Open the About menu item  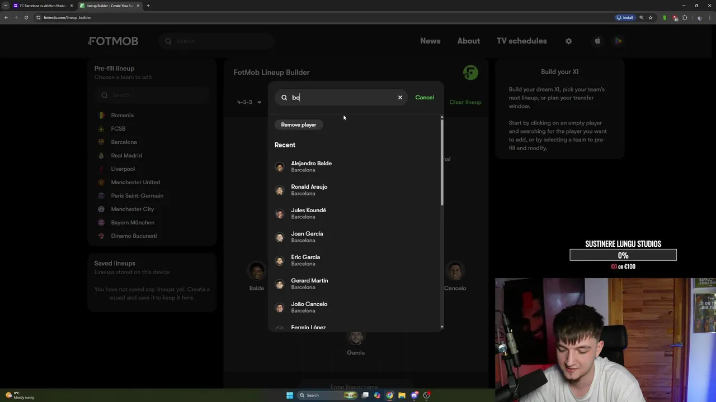click(x=469, y=41)
